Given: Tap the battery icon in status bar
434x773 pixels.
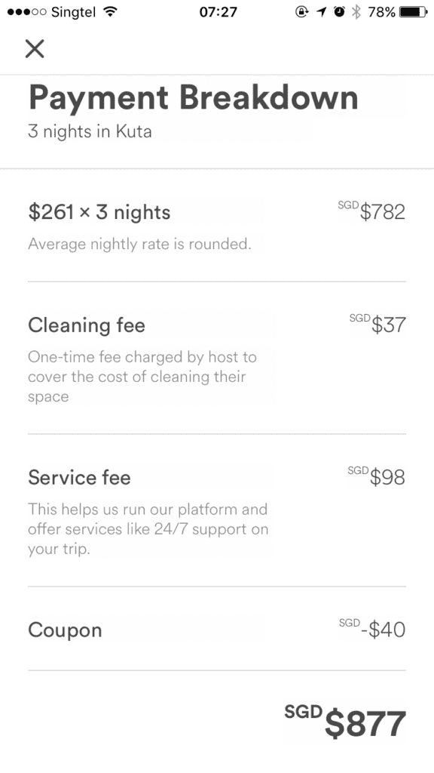Looking at the screenshot, I should pyautogui.click(x=414, y=12).
